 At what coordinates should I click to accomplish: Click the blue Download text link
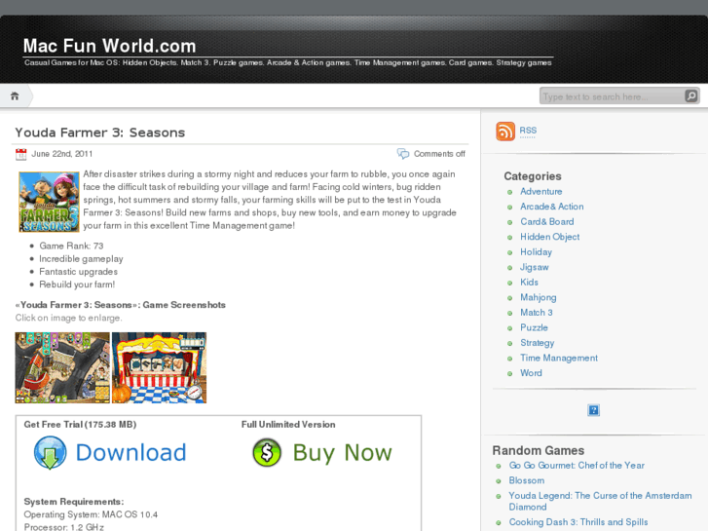coord(130,452)
